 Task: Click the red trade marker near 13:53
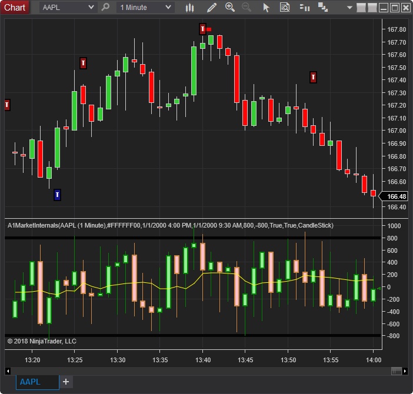click(x=313, y=77)
